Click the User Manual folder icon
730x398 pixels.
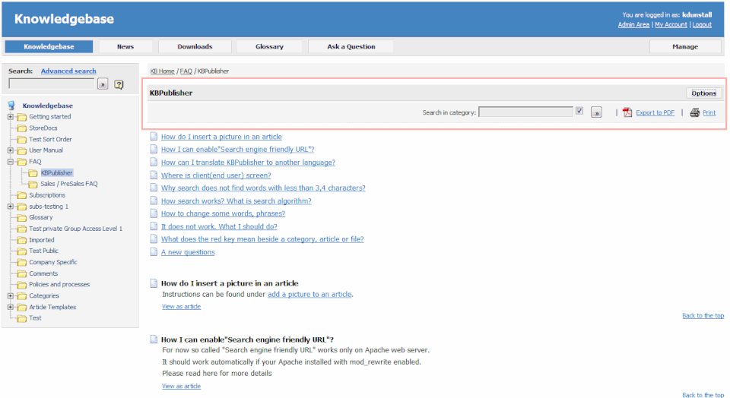click(21, 150)
